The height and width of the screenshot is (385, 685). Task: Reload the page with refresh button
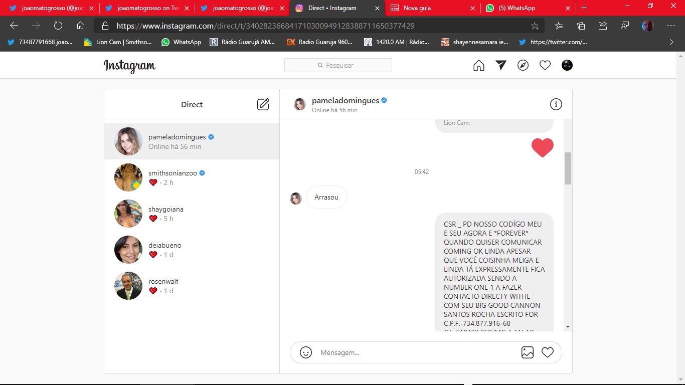(58, 26)
